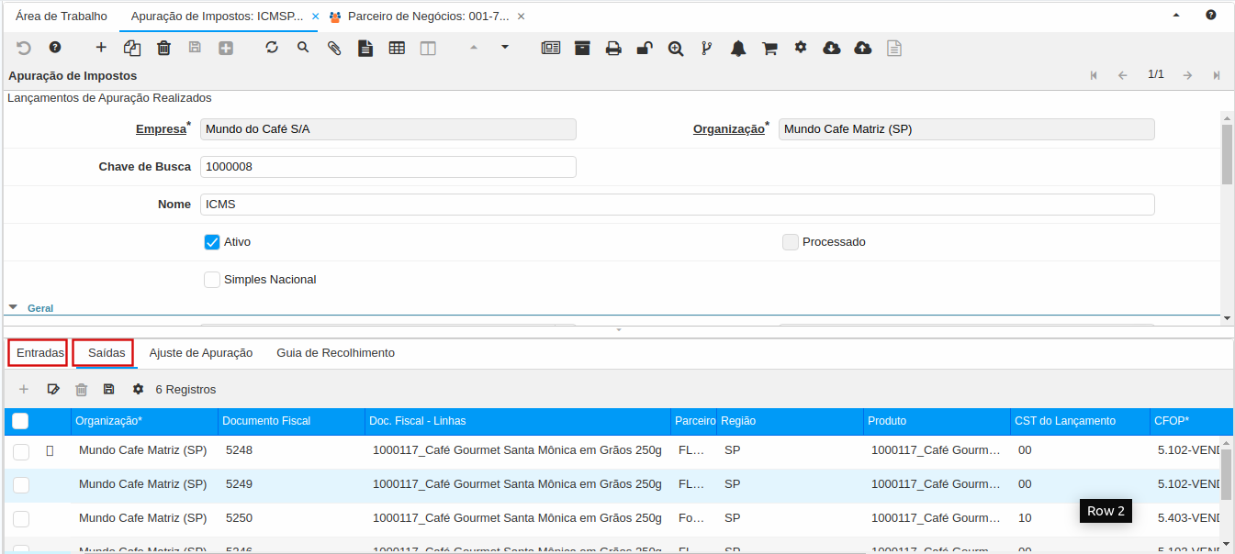Open the Guia de Recolhimento tab
The height and width of the screenshot is (554, 1235).
(335, 353)
